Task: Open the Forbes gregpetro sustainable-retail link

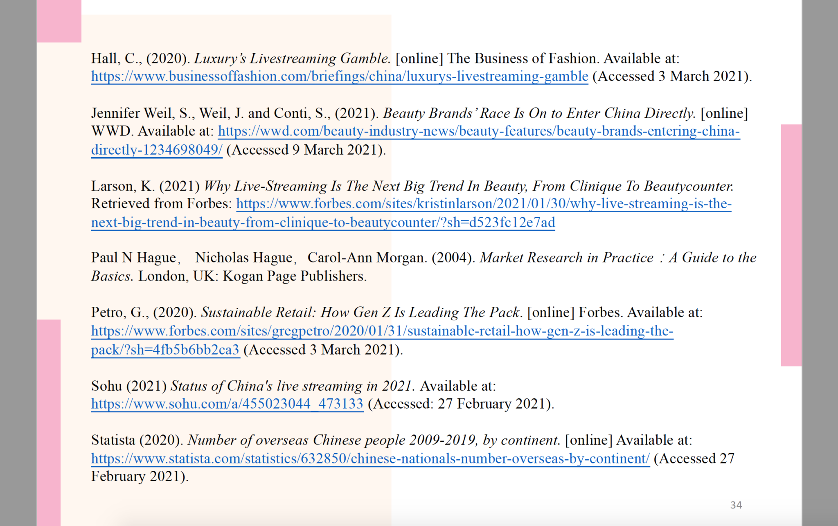Action: click(x=382, y=331)
